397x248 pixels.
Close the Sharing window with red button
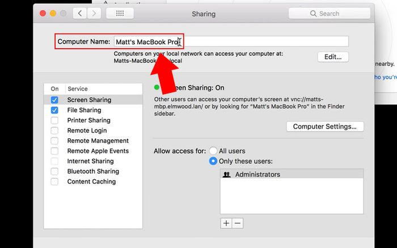click(x=43, y=14)
